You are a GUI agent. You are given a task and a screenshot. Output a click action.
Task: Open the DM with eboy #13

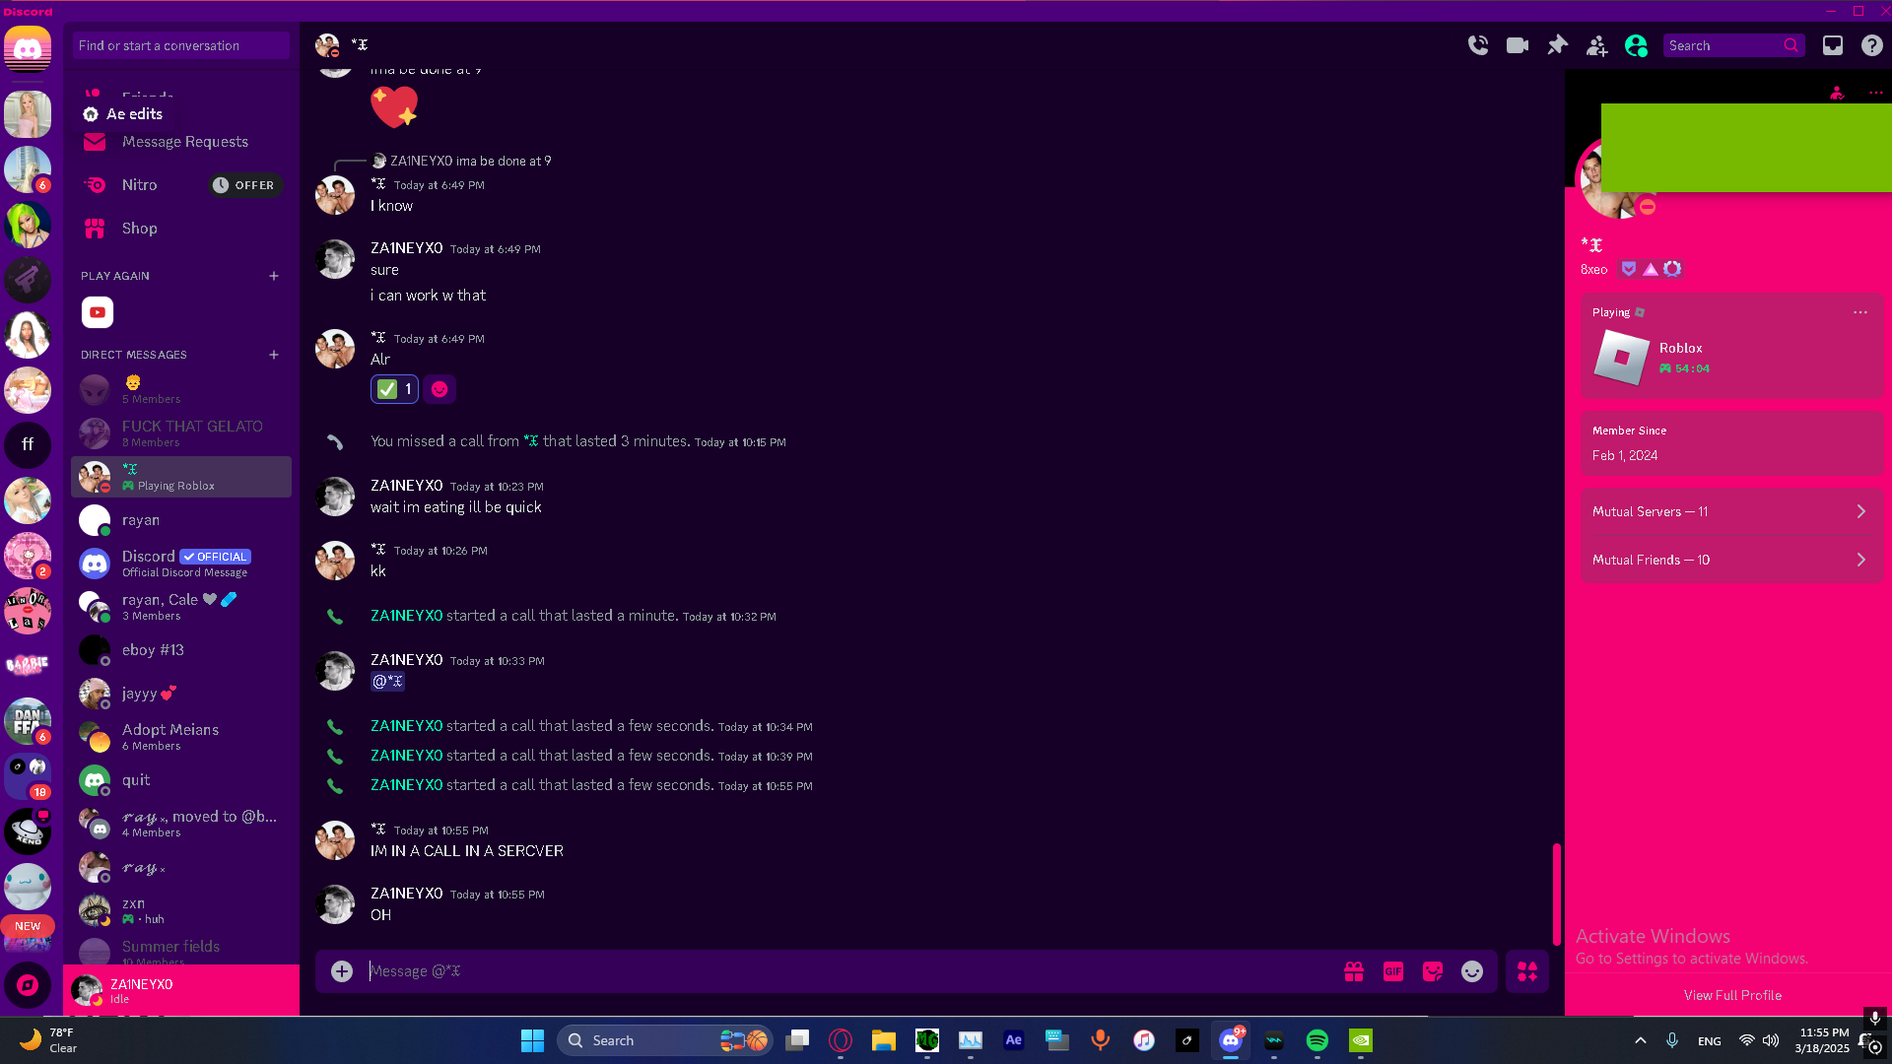(x=181, y=650)
